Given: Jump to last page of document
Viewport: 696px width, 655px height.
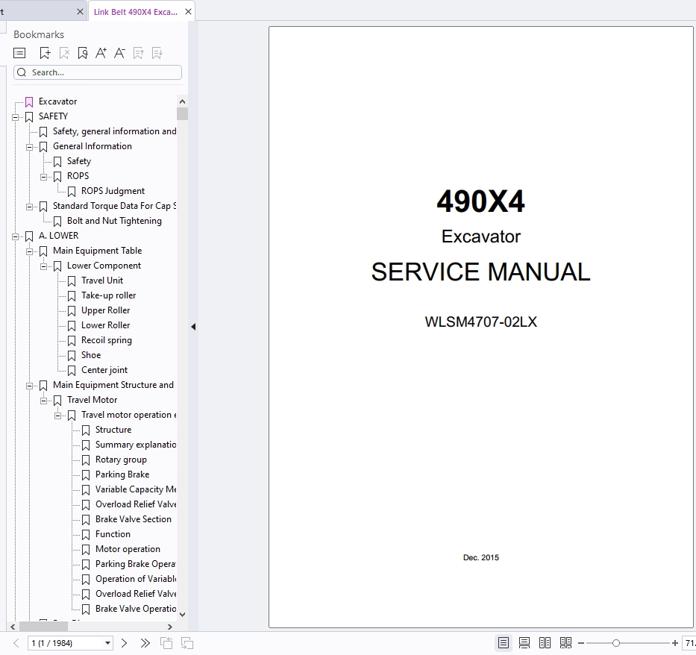Looking at the screenshot, I should [x=145, y=643].
